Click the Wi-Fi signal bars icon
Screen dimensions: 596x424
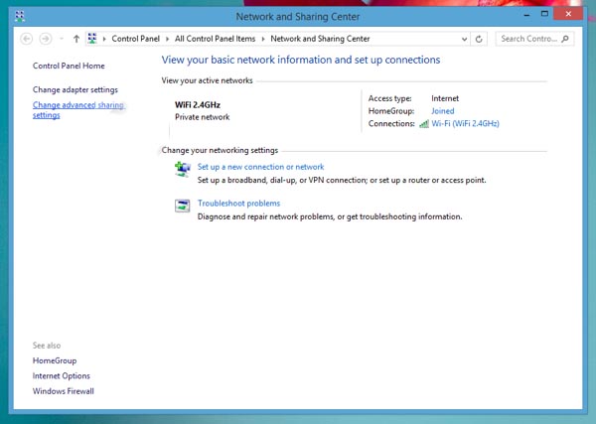tap(424, 124)
